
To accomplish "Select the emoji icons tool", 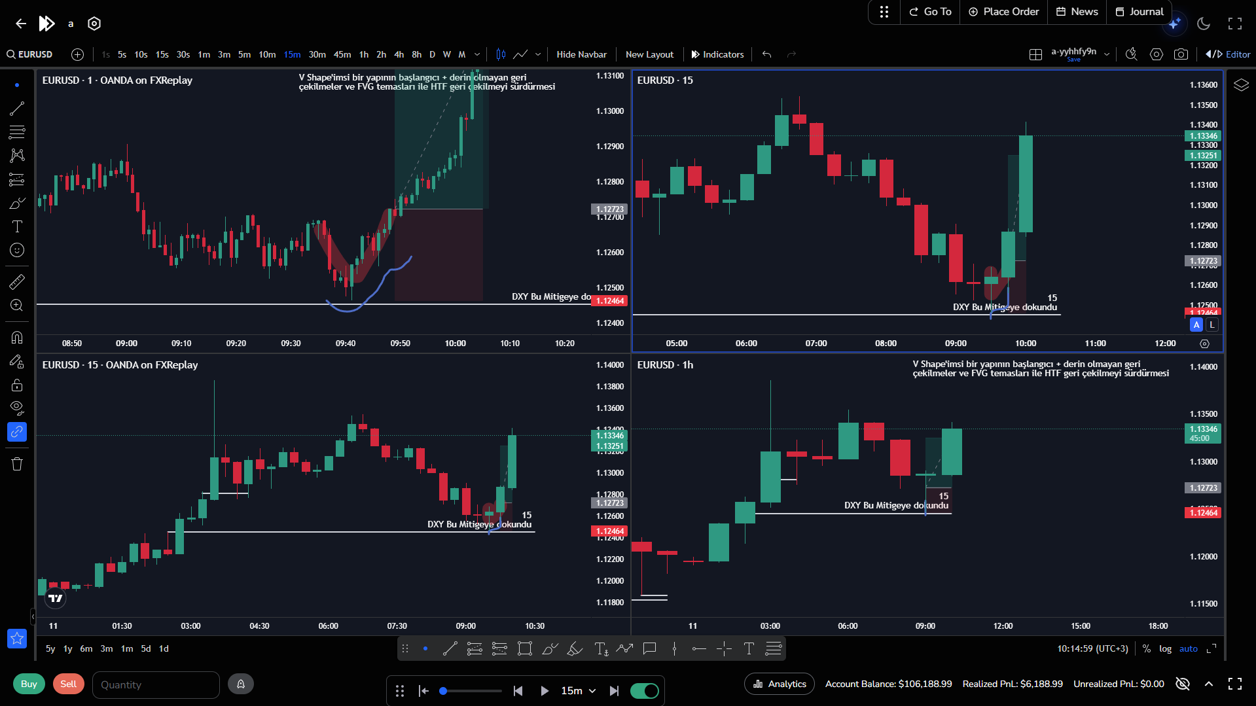I will pyautogui.click(x=17, y=250).
